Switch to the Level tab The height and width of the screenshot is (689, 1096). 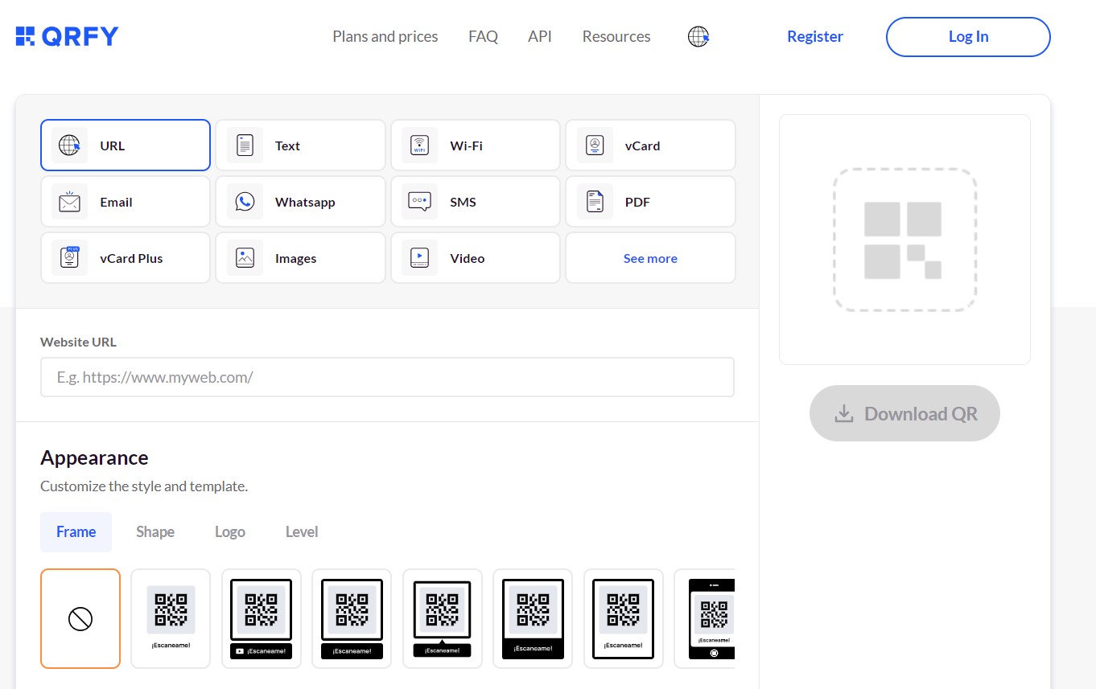(x=302, y=532)
